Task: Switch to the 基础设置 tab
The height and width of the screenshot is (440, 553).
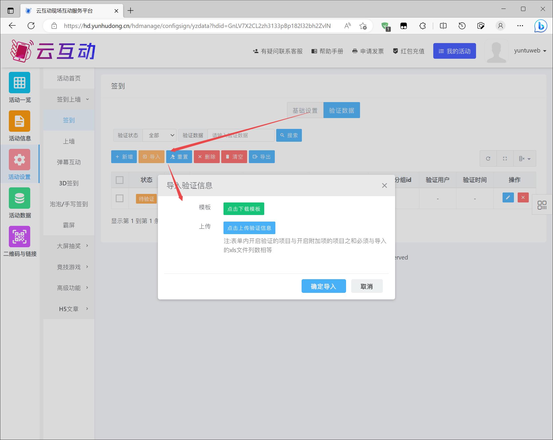Action: [x=305, y=110]
